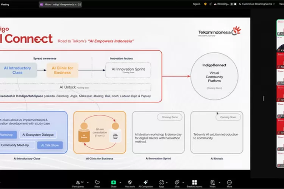The image size is (284, 189).
Task: Open Host tools shield icon
Action: (130, 183)
